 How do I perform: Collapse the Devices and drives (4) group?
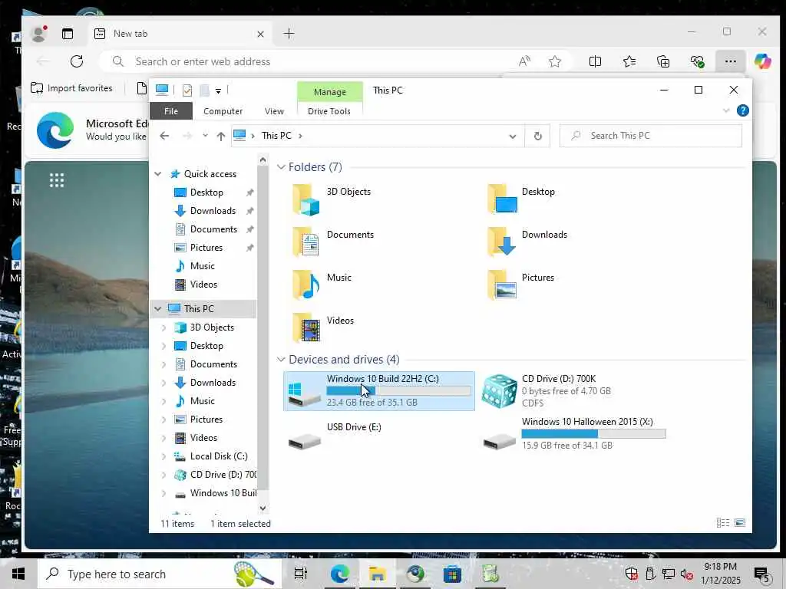[281, 360]
